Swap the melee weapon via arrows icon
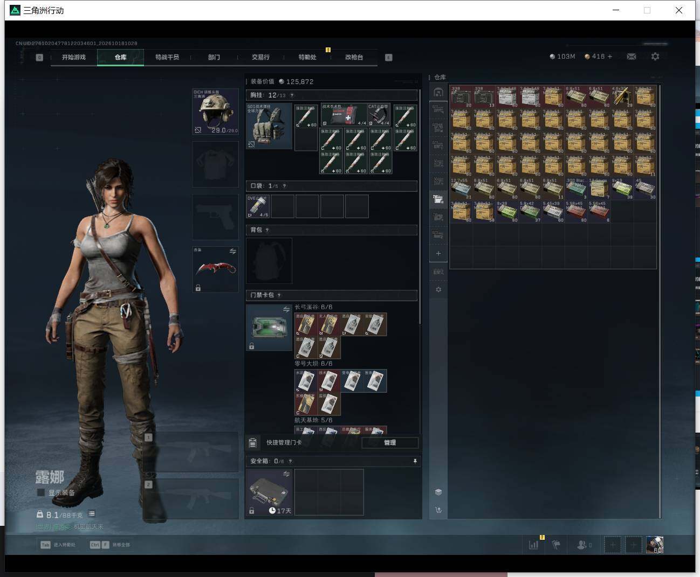The height and width of the screenshot is (577, 700). 232,252
